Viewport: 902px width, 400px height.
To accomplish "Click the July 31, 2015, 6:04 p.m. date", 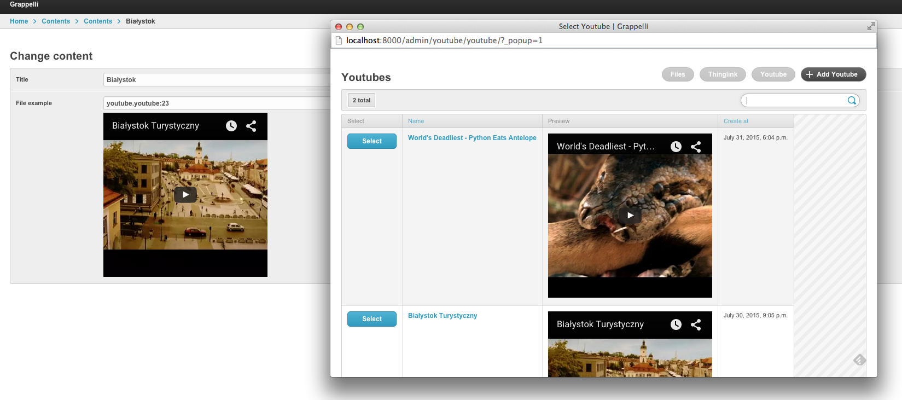I will click(x=755, y=138).
